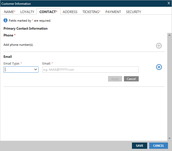Open the SECURITY tab
Viewport: 172px width, 151px height.
pyautogui.click(x=133, y=12)
